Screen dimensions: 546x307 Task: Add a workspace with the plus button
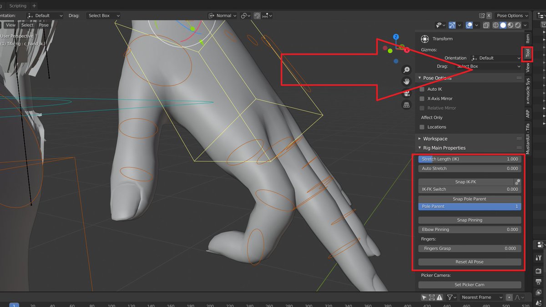(x=35, y=5)
